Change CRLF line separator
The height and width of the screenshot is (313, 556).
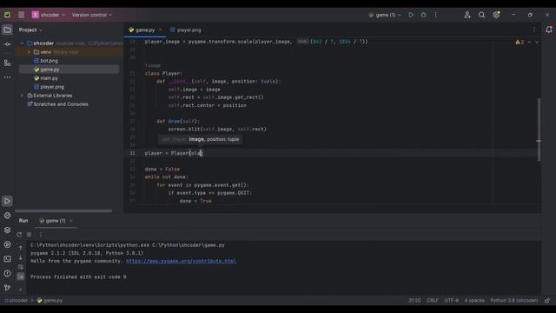(433, 301)
